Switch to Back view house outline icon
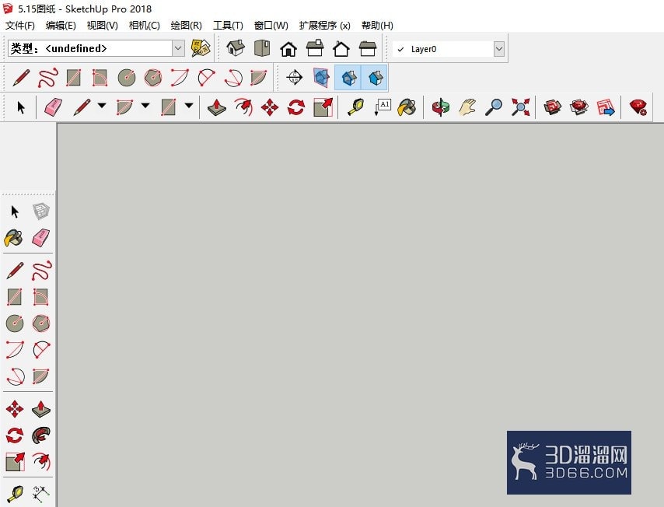Viewport: 664px width, 507px height. tap(341, 49)
